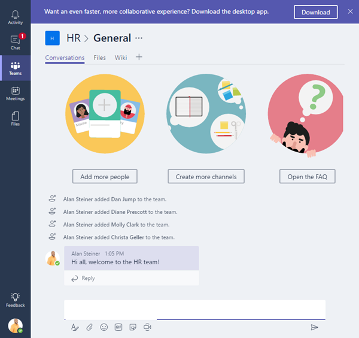The height and width of the screenshot is (338, 359).
Task: Switch to the Conversations tab
Action: tap(65, 58)
